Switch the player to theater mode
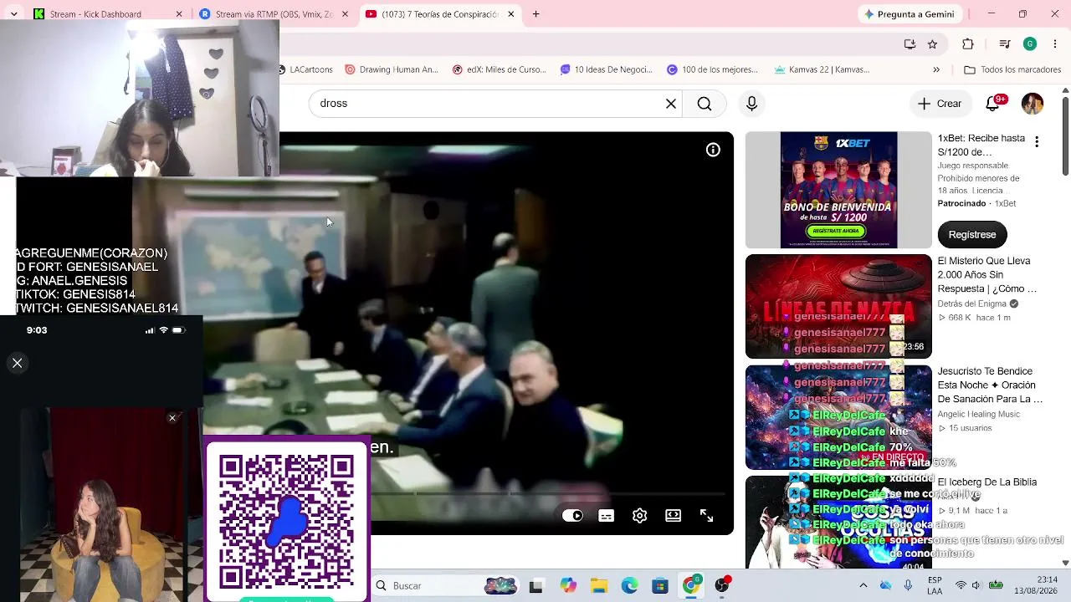 pyautogui.click(x=673, y=516)
